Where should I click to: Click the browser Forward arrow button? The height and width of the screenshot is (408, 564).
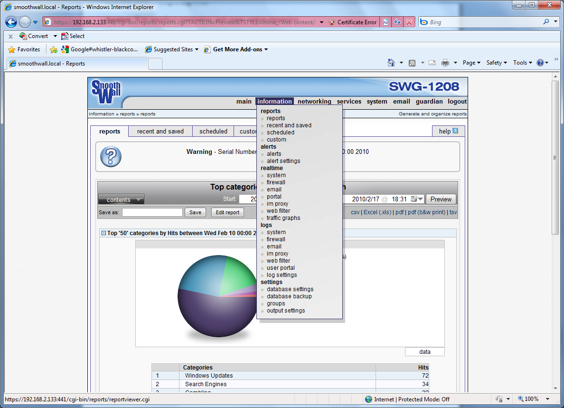pos(25,22)
